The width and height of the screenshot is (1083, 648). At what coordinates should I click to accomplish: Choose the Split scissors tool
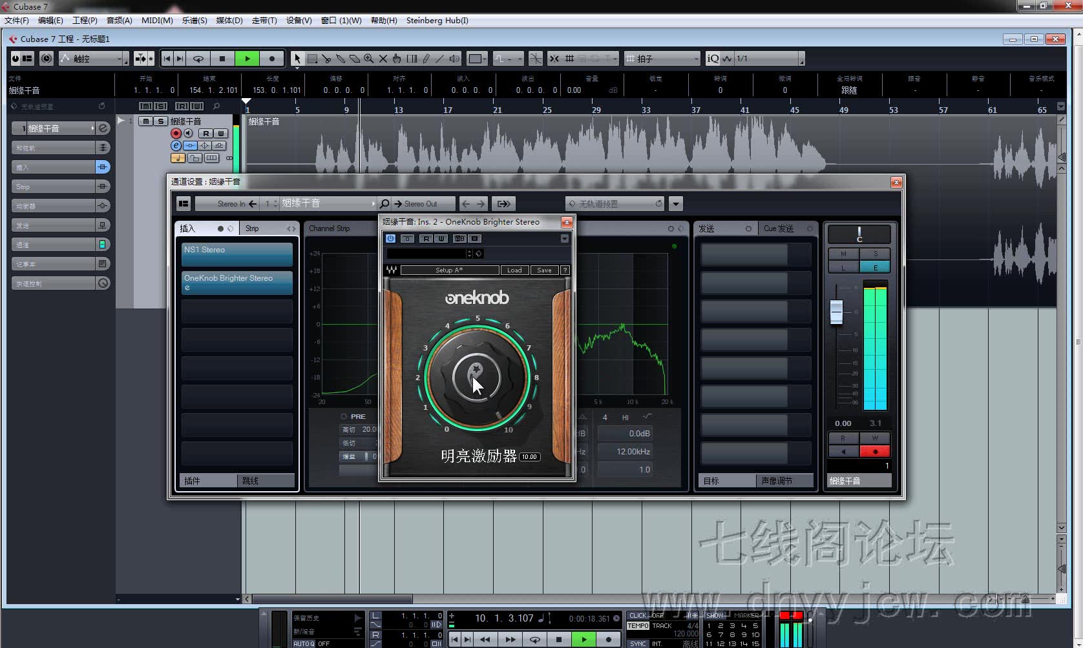click(x=326, y=59)
